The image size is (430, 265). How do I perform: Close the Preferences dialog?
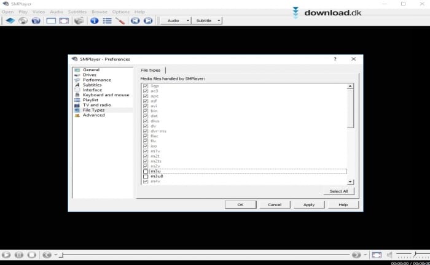tap(353, 59)
